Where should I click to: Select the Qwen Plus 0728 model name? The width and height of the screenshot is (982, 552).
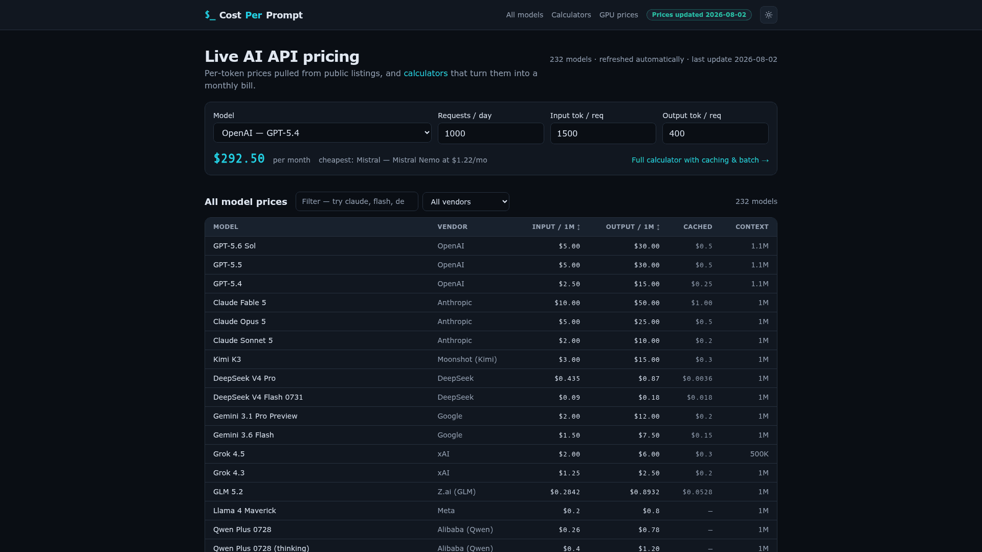pyautogui.click(x=242, y=530)
